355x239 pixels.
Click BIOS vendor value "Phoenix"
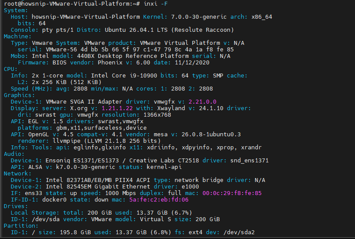(110, 62)
